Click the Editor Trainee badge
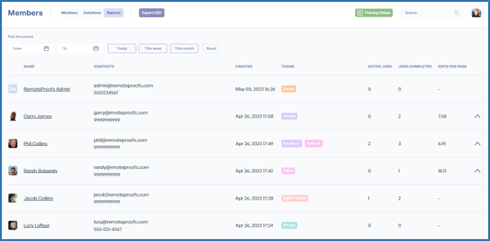 click(x=295, y=198)
